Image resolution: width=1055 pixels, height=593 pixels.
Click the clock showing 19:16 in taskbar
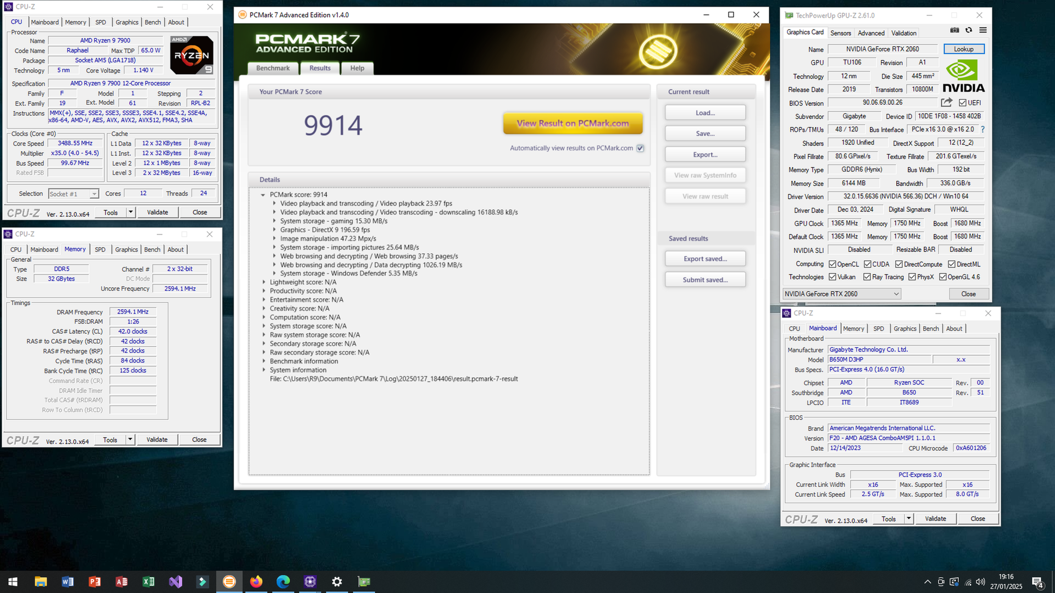tap(1006, 577)
